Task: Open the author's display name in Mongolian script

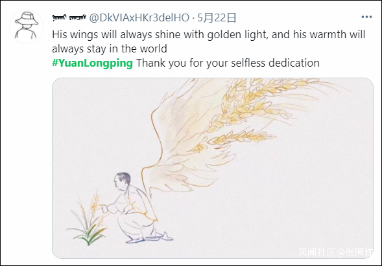Action: coord(69,17)
